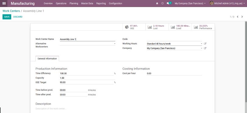Click the Discard button
The height and width of the screenshot is (113, 247).
(18, 17)
